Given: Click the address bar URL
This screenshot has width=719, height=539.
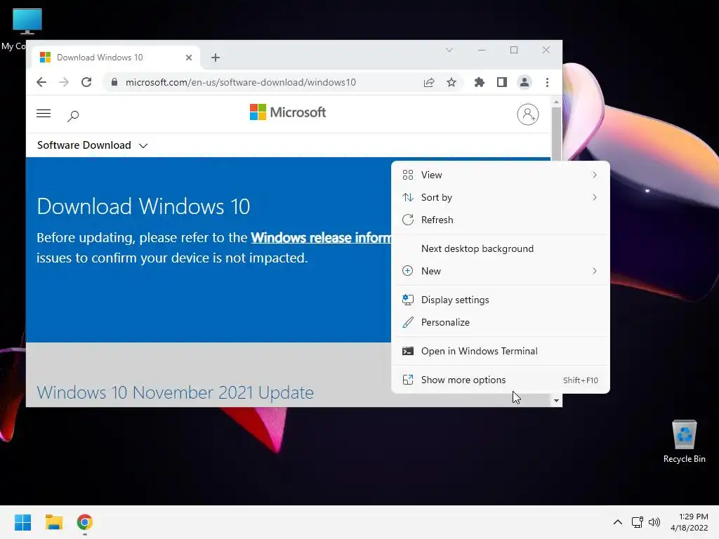Looking at the screenshot, I should tap(240, 82).
